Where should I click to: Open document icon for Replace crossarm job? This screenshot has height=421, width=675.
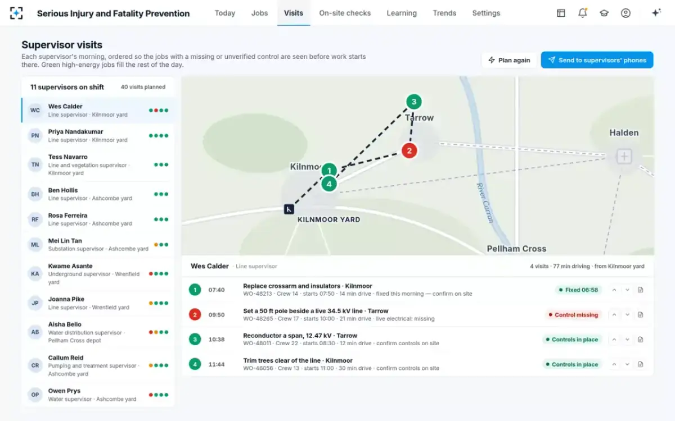(x=640, y=290)
